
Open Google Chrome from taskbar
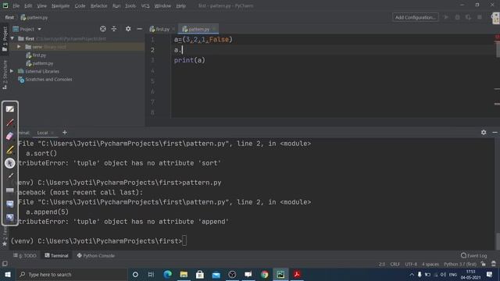[x=264, y=274]
